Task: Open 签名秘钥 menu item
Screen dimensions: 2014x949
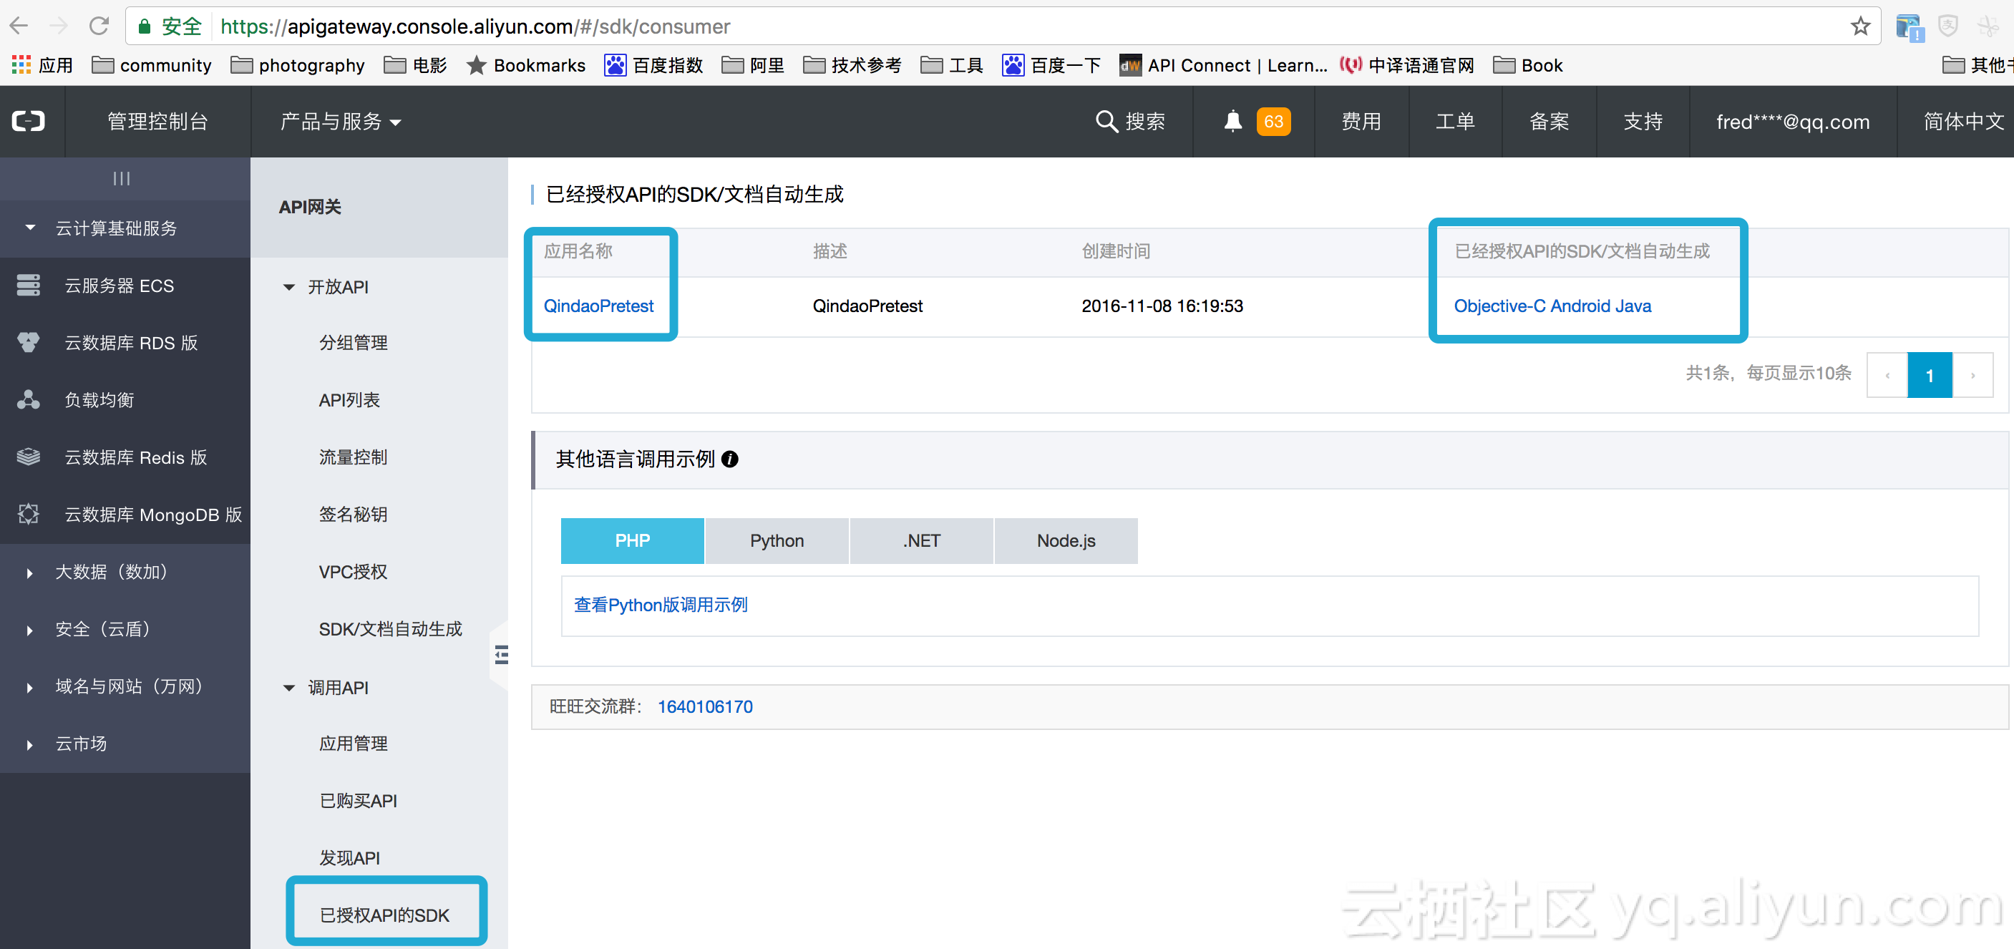Action: [354, 514]
